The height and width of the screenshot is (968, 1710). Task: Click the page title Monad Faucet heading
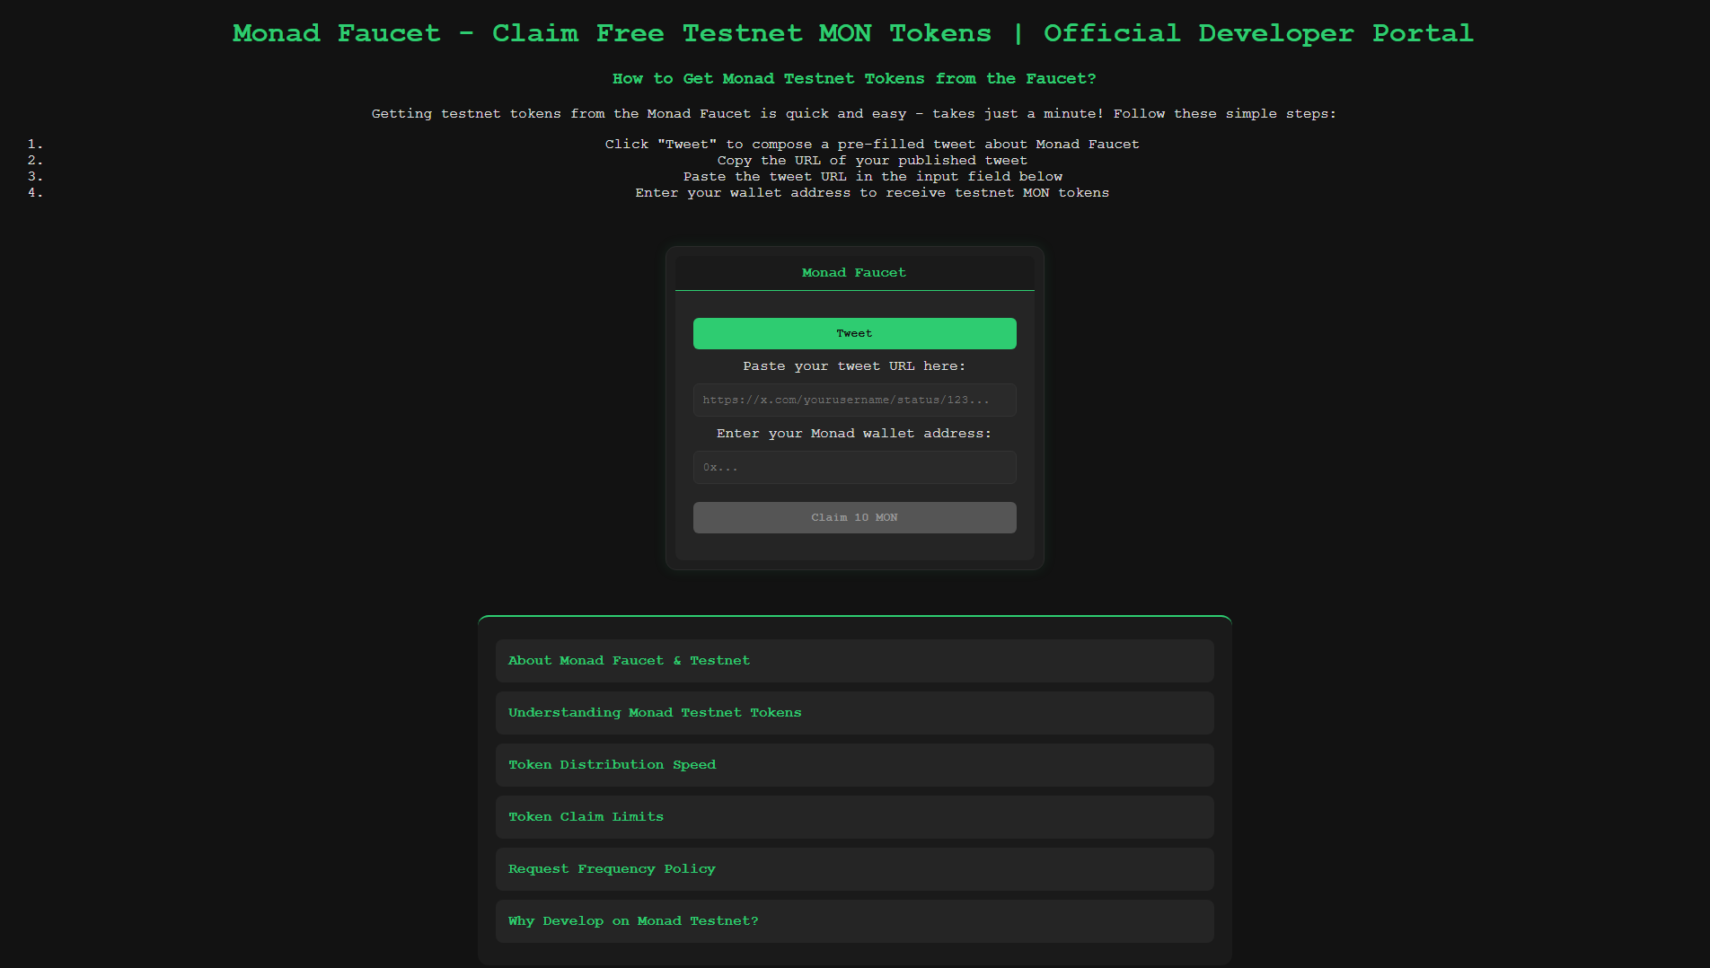[853, 33]
